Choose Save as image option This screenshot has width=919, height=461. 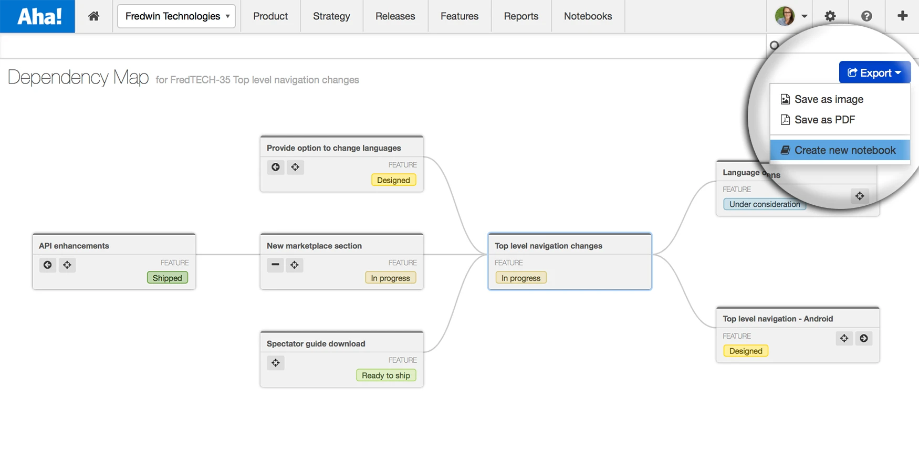(829, 99)
